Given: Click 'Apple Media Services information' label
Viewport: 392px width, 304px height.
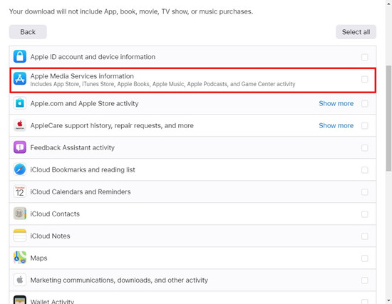Looking at the screenshot, I should (82, 76).
